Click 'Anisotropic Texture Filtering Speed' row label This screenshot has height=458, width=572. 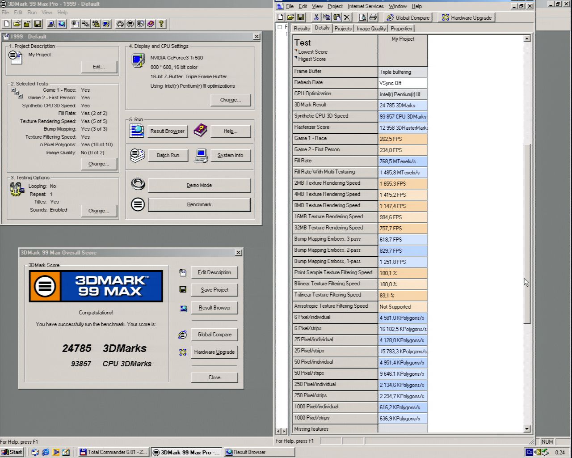coord(335,306)
